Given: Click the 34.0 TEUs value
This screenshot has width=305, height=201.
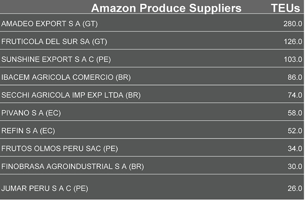Looking at the screenshot, I should pyautogui.click(x=294, y=149).
